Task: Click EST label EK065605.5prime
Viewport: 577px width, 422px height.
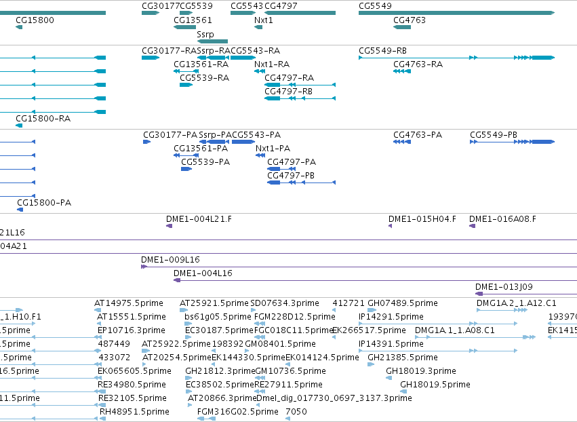Action: 135,371
